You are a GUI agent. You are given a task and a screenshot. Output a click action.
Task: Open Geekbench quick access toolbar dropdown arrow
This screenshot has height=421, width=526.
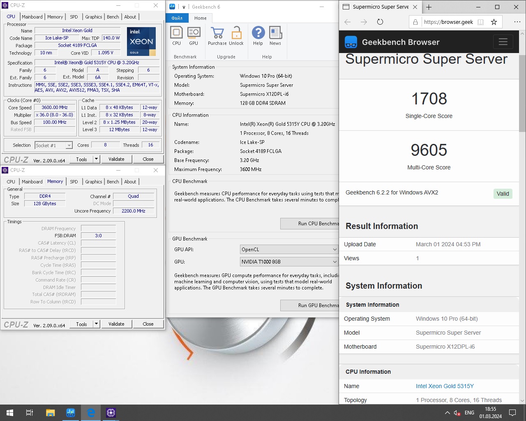184,7
